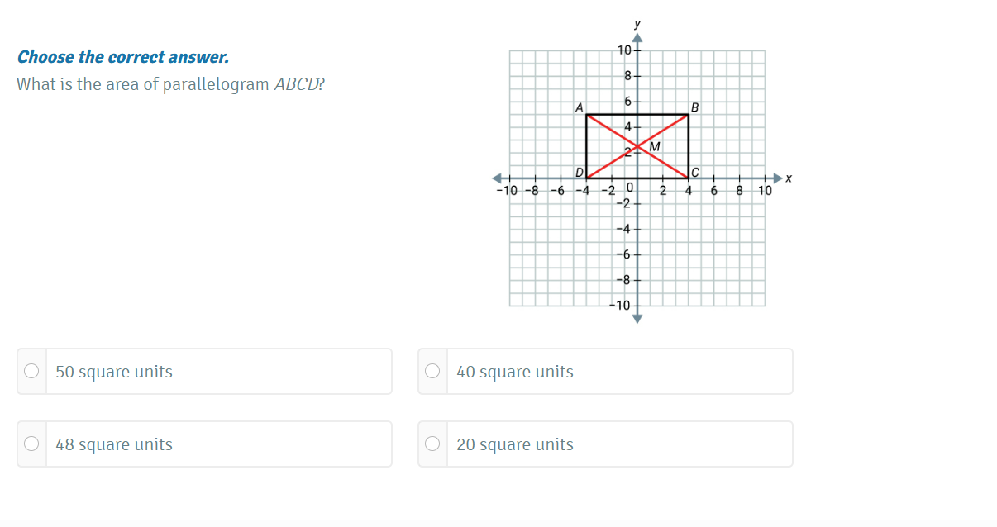
Task: Click the -10 tick label on the y-axis
Action: [x=619, y=306]
